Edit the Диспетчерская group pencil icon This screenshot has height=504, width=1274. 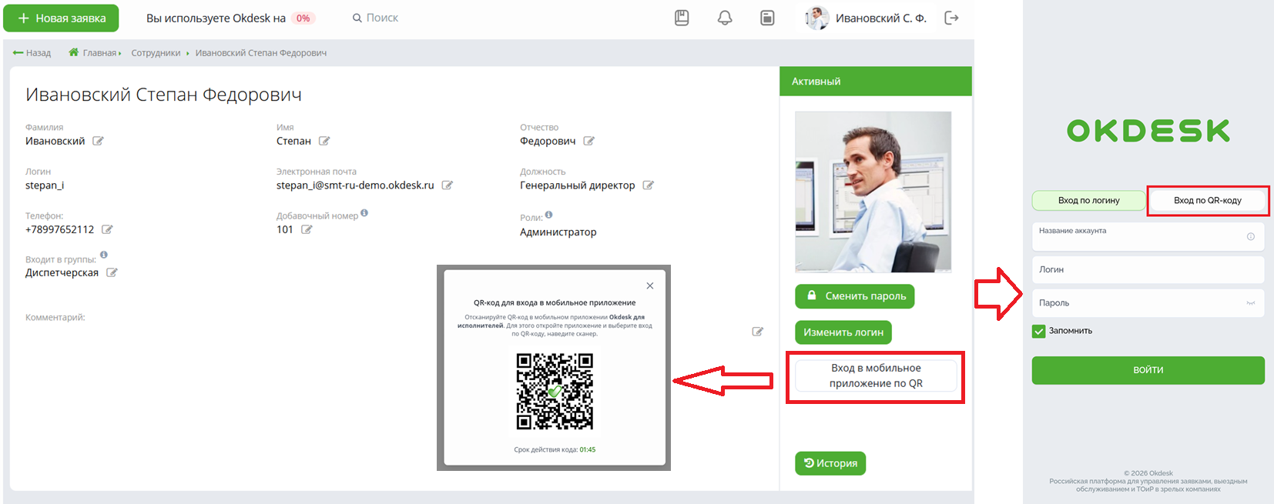[x=112, y=272]
